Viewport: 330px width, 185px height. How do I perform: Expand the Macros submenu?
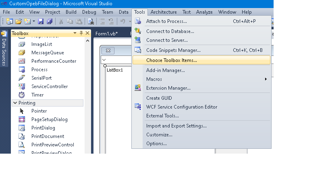(201, 79)
